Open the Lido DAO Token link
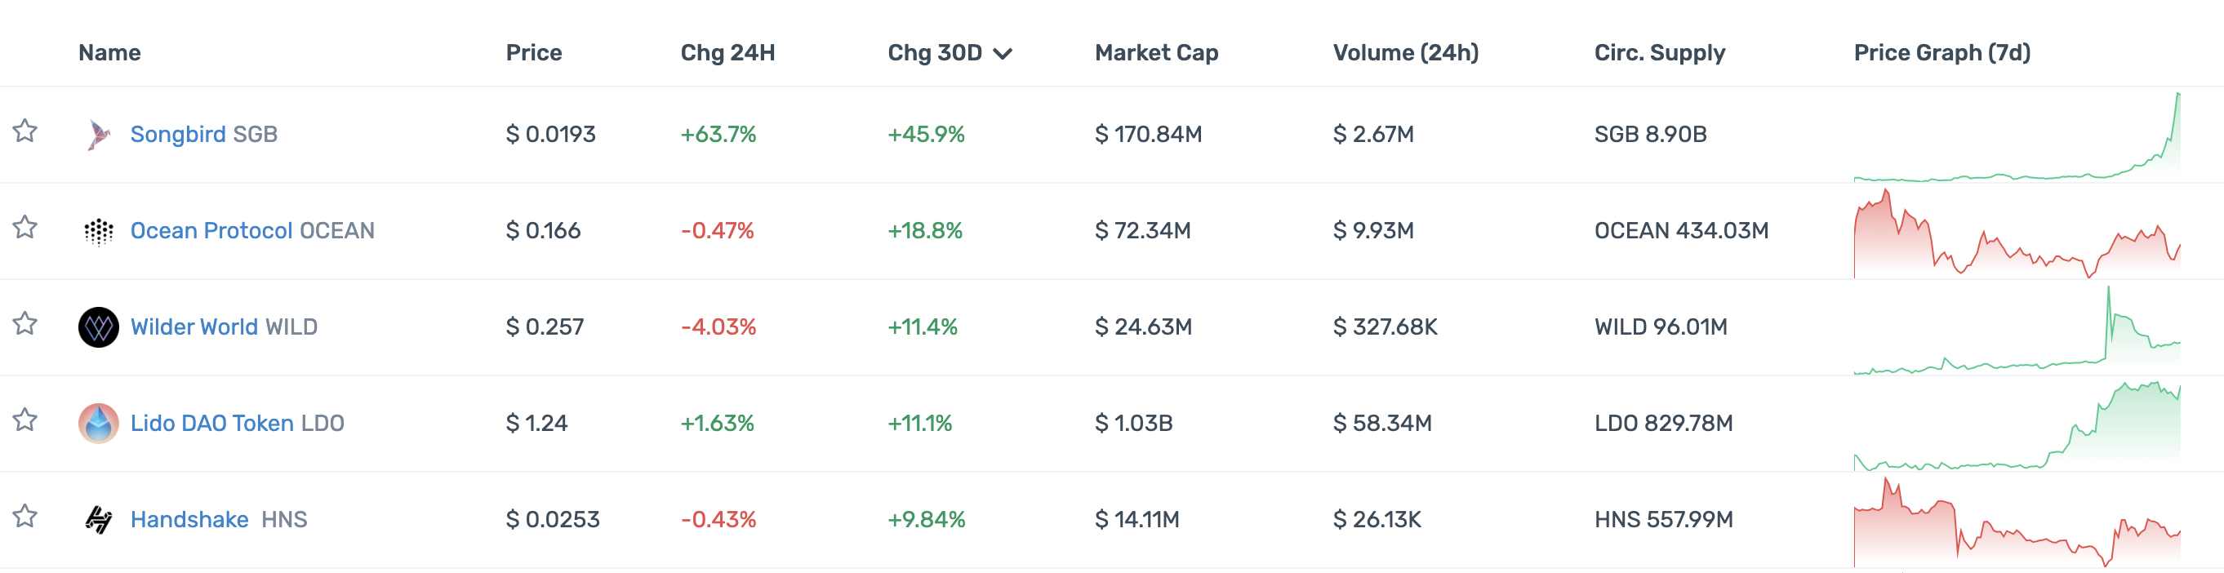 pyautogui.click(x=211, y=424)
